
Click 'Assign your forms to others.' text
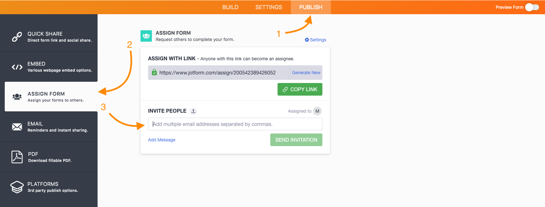[56, 100]
